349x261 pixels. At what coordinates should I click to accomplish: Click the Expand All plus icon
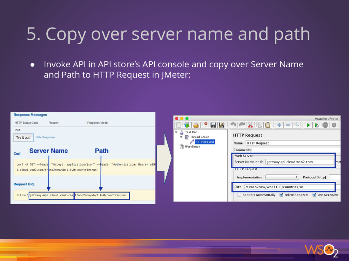coord(279,125)
